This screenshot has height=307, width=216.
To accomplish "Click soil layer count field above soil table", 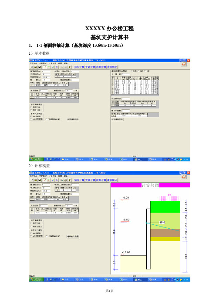I will tap(125, 74).
